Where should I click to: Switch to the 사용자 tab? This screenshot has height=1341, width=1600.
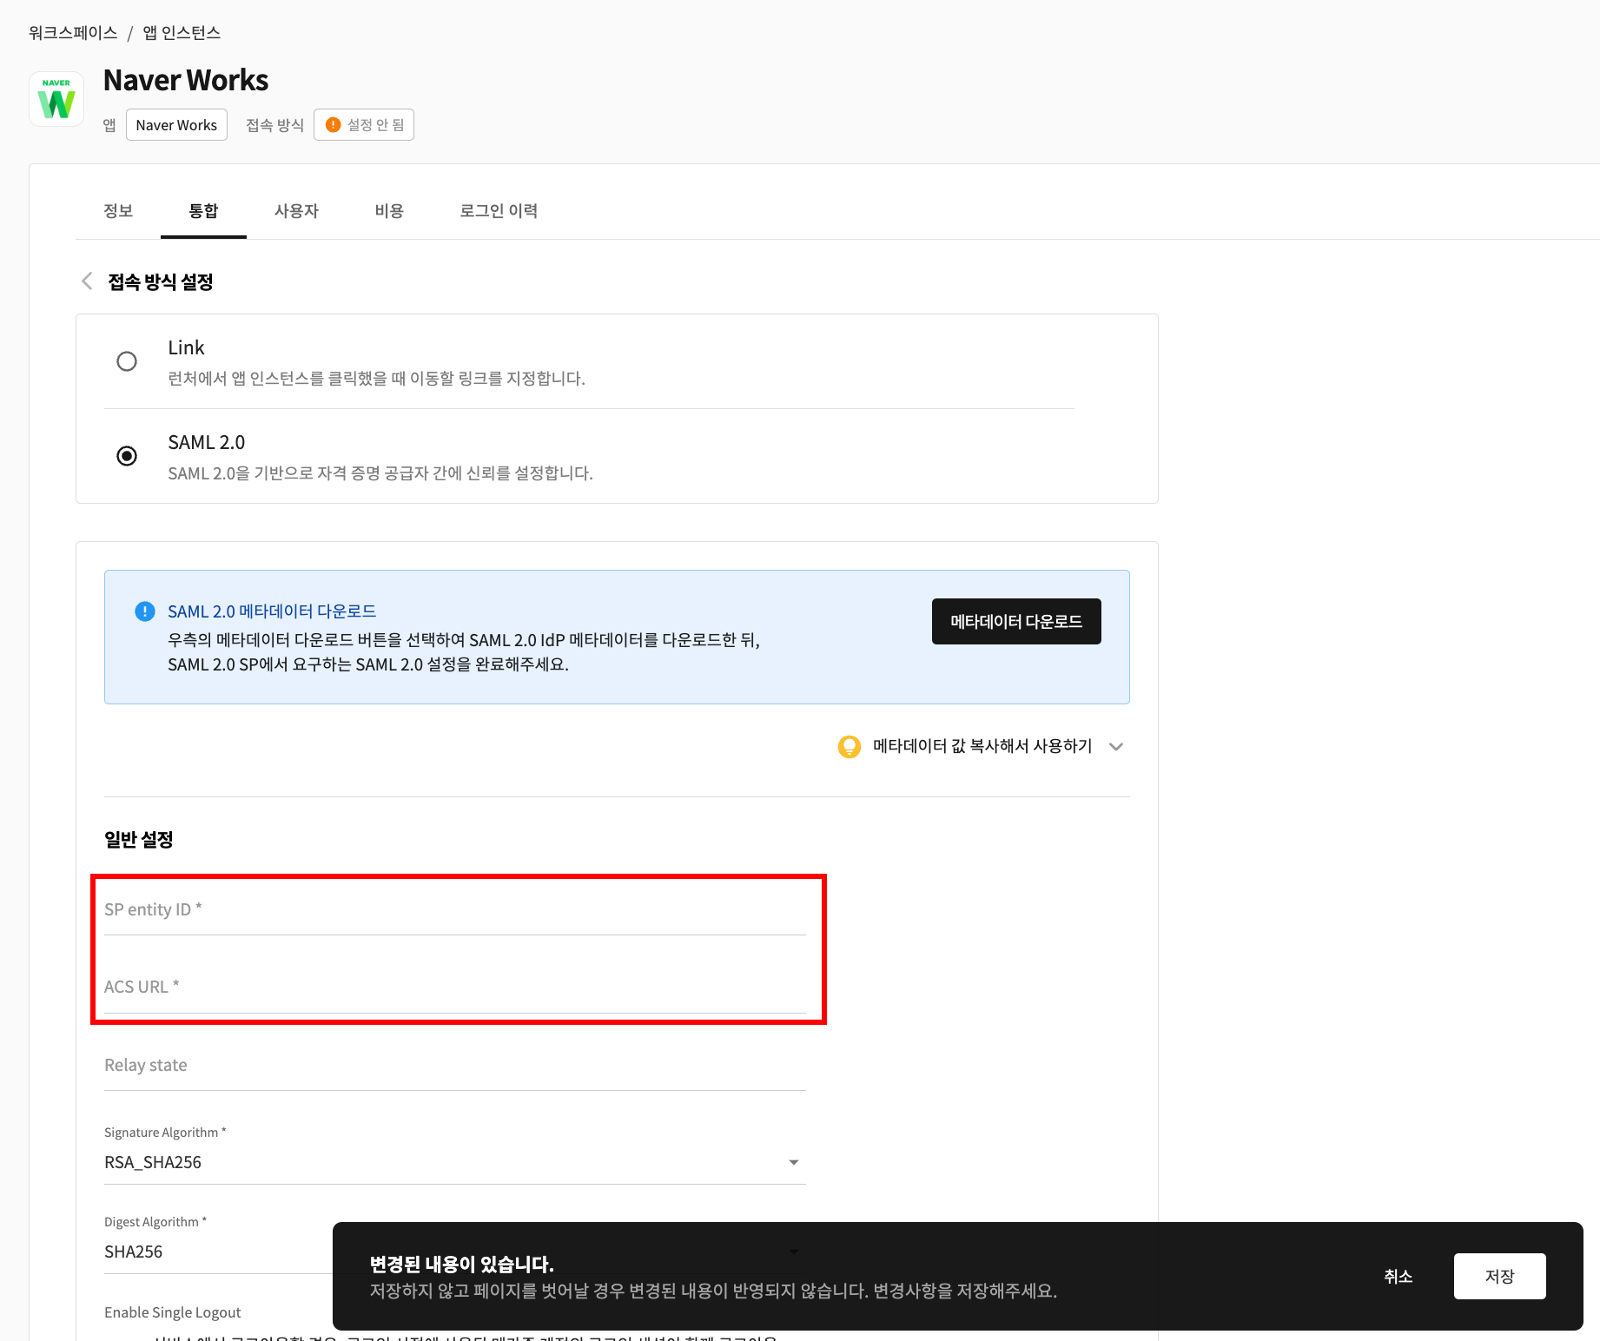pyautogui.click(x=296, y=211)
